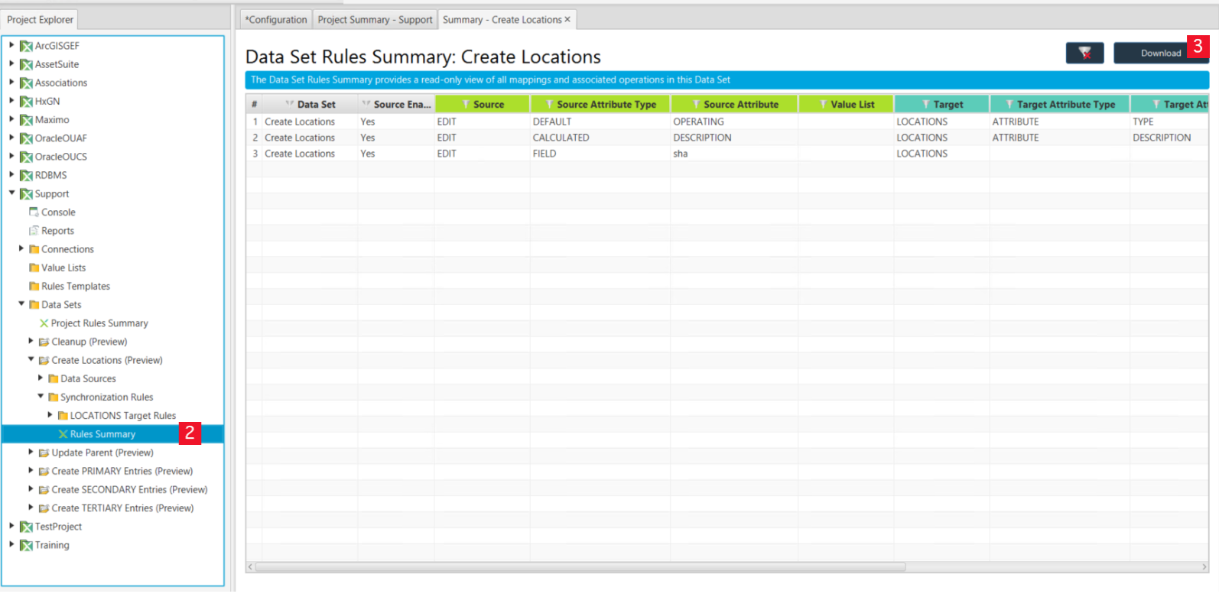Click the Source Attribute column header
This screenshot has width=1219, height=597.
click(x=734, y=105)
